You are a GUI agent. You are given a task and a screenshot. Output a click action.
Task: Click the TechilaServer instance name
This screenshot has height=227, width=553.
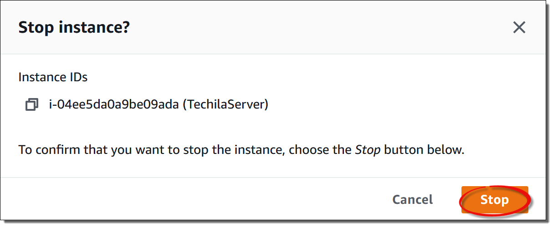tap(225, 105)
